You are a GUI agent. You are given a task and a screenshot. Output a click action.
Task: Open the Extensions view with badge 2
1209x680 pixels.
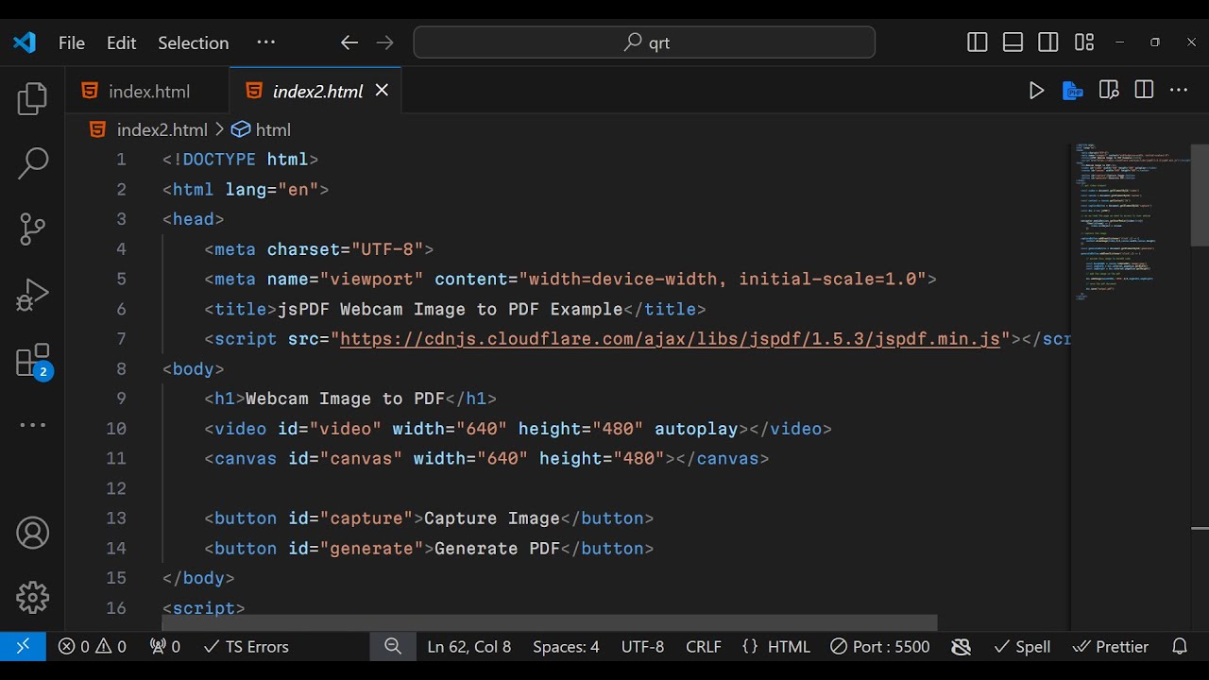coord(32,360)
